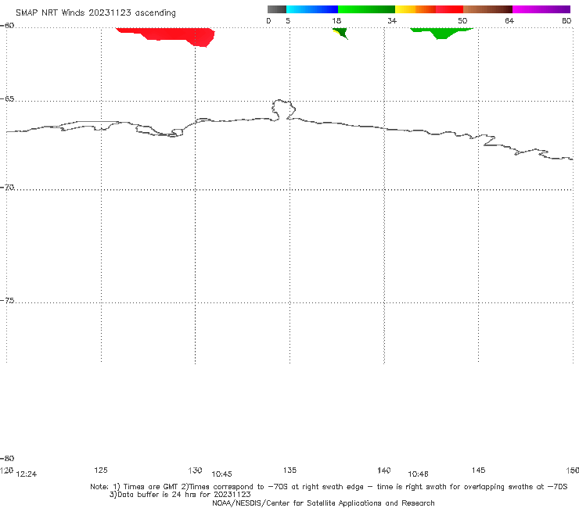Click the latitude label "-65"
Viewport: 579px width, 508px height.
(x=7, y=99)
